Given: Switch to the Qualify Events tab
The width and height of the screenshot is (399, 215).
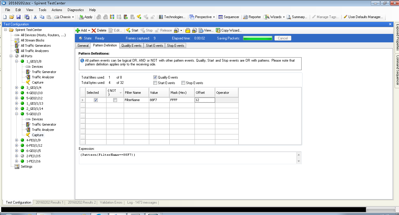Looking at the screenshot, I should click(131, 46).
